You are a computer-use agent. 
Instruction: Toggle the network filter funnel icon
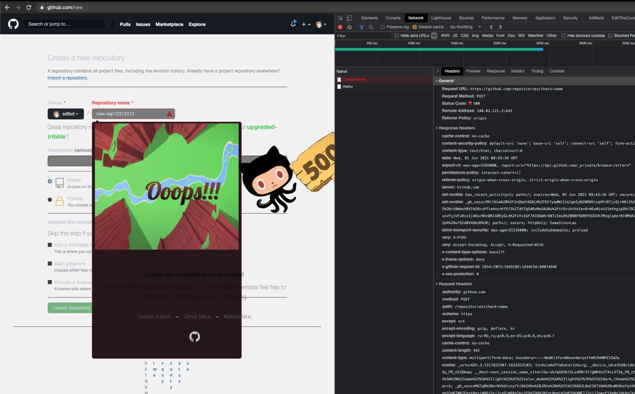(362, 27)
